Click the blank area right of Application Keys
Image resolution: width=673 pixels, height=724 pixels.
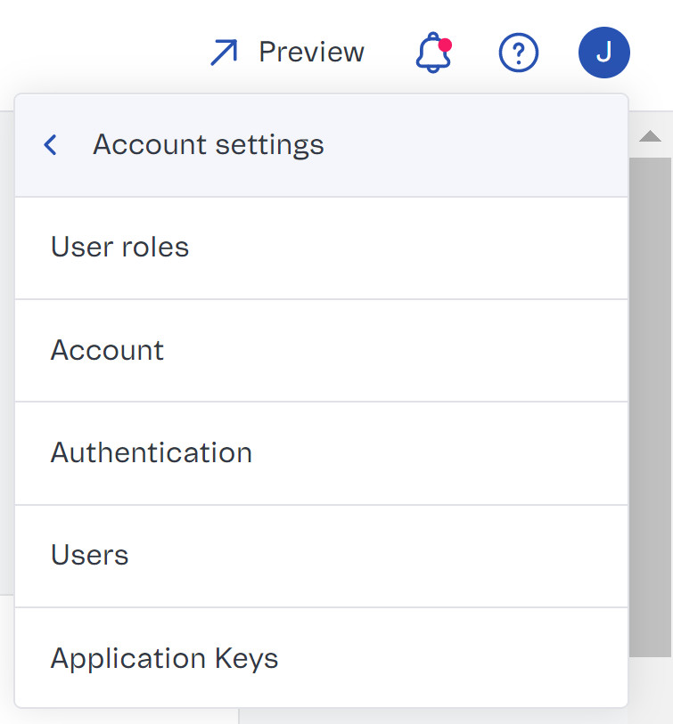(446, 659)
